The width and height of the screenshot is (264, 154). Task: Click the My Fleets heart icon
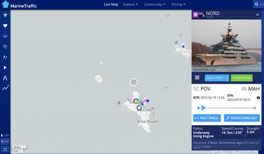click(5, 26)
